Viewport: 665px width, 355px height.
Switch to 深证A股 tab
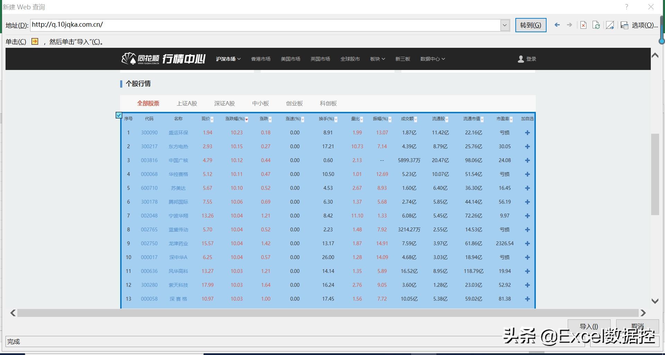[224, 103]
